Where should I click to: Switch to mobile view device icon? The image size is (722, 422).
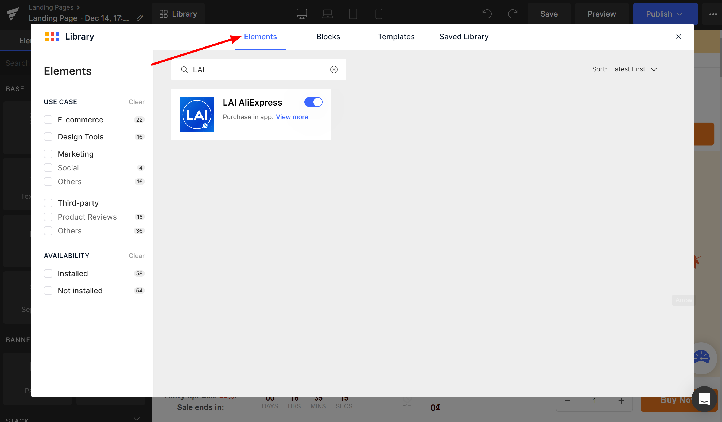coord(379,14)
